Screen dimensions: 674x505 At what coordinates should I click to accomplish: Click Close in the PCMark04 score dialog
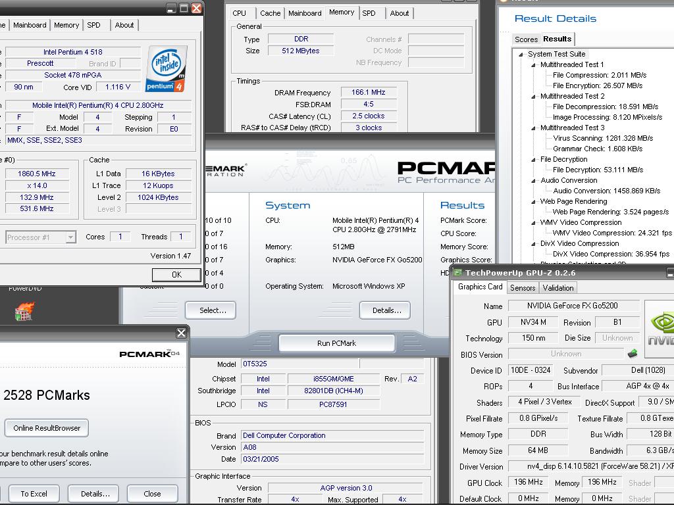(153, 494)
